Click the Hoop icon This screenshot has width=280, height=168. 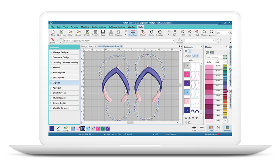click(151, 33)
